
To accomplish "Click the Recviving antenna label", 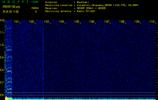I will tap(58, 11).
